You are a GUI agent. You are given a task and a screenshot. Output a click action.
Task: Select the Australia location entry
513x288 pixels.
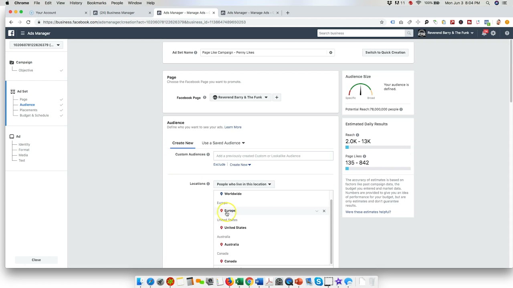coord(231,244)
